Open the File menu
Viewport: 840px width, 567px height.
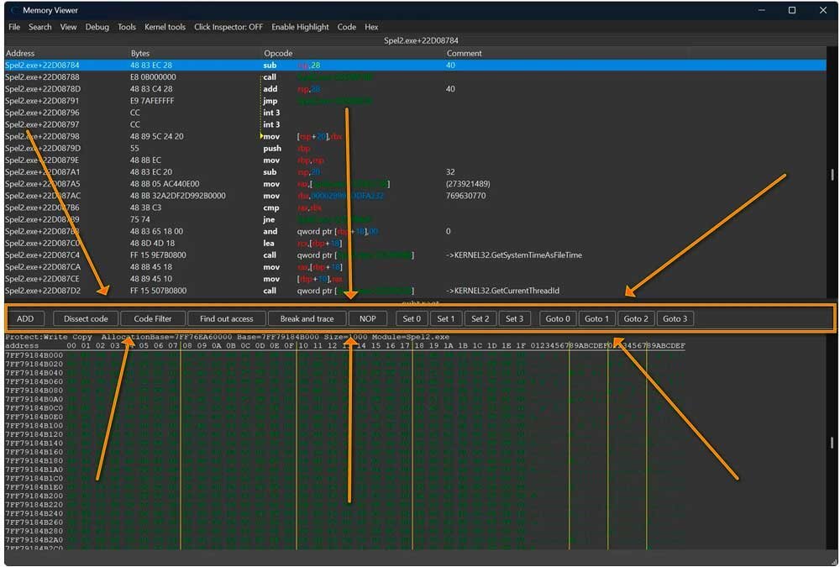click(14, 27)
